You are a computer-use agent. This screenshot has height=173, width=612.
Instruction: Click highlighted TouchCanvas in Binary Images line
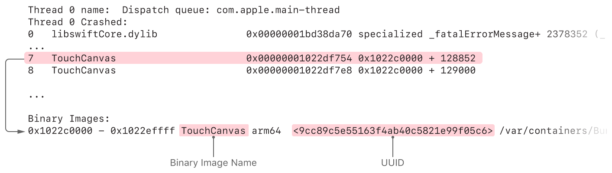click(214, 131)
